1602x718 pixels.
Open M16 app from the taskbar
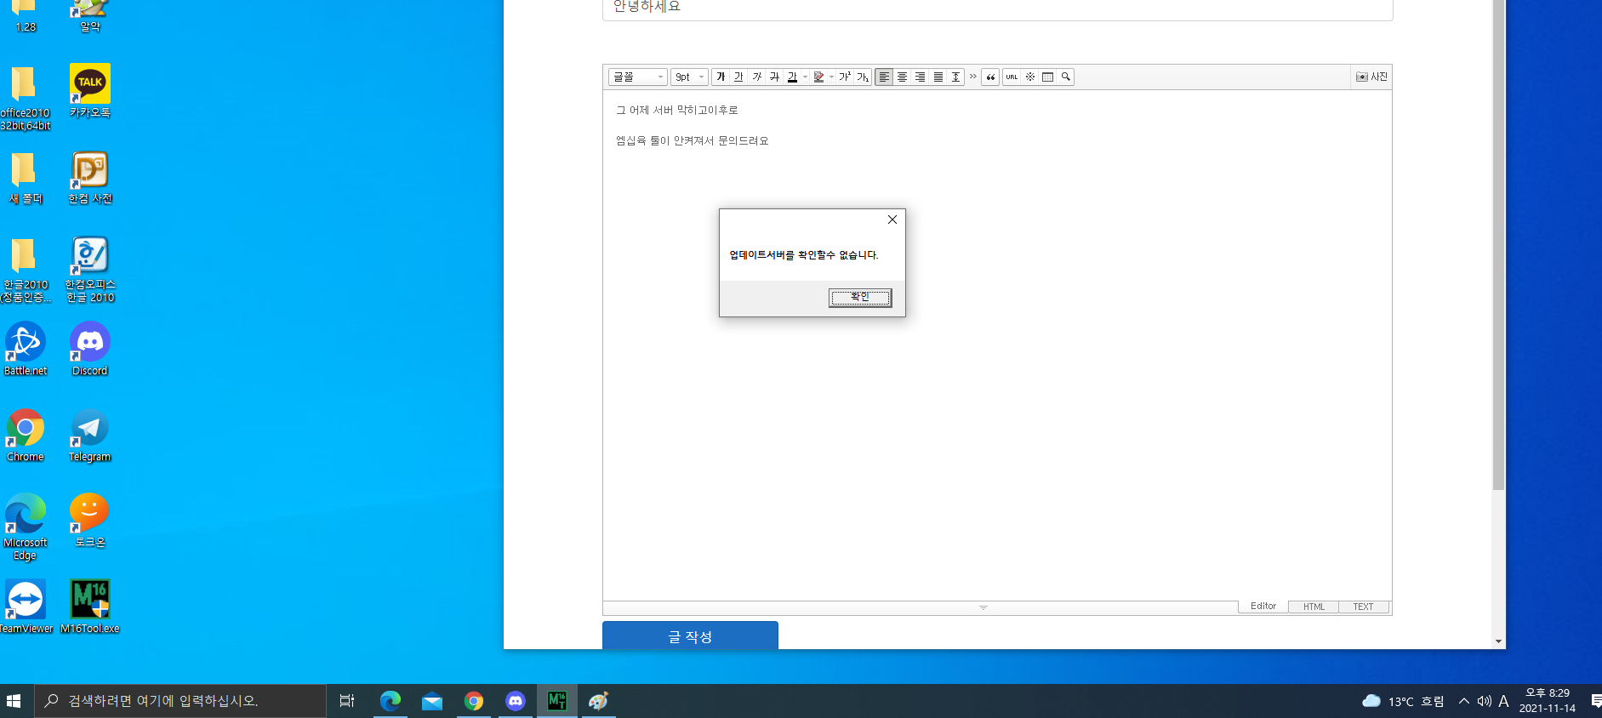[557, 701]
